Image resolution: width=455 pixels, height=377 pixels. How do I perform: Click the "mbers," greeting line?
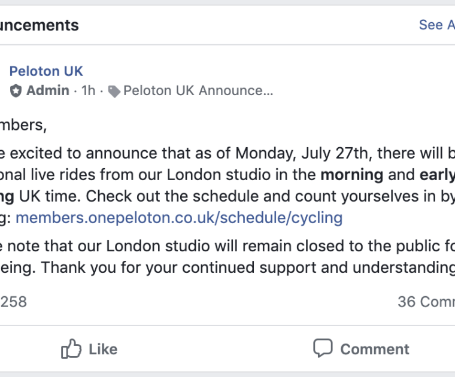click(x=23, y=125)
